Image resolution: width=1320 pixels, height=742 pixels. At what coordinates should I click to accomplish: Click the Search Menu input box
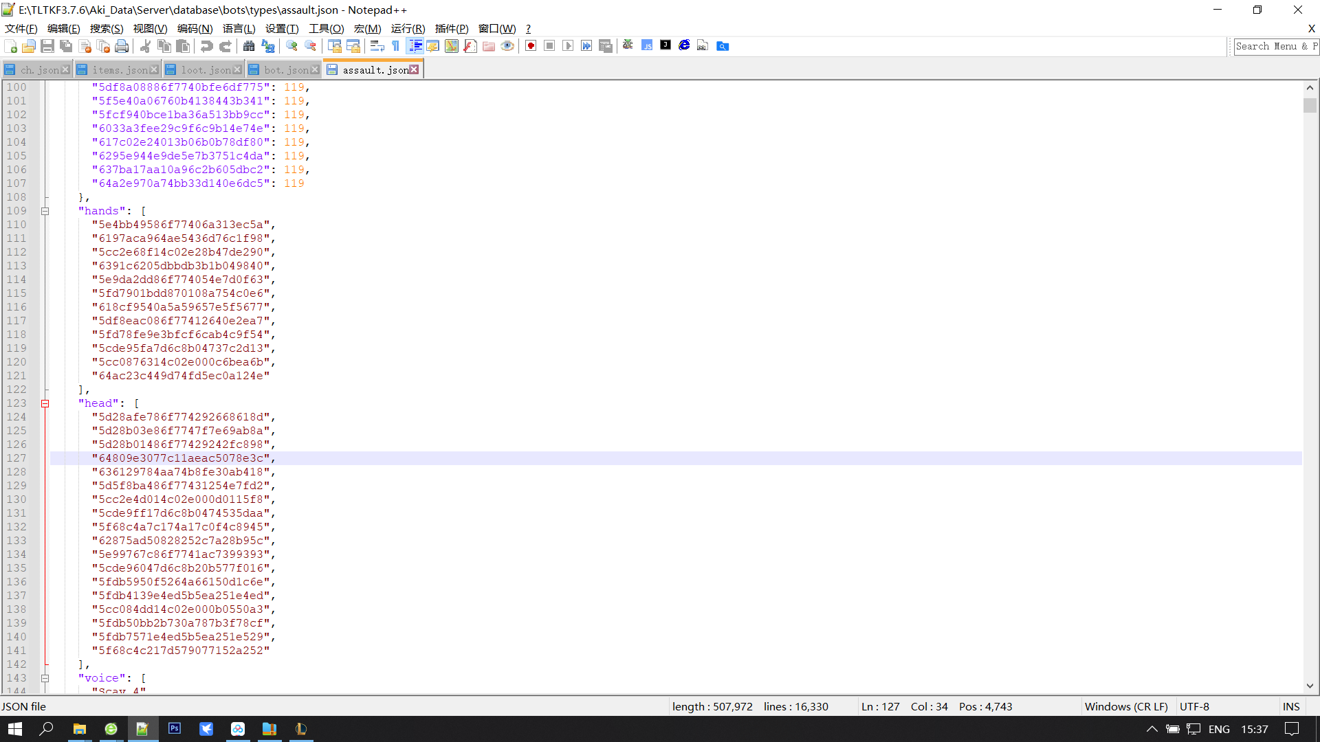[x=1275, y=46]
